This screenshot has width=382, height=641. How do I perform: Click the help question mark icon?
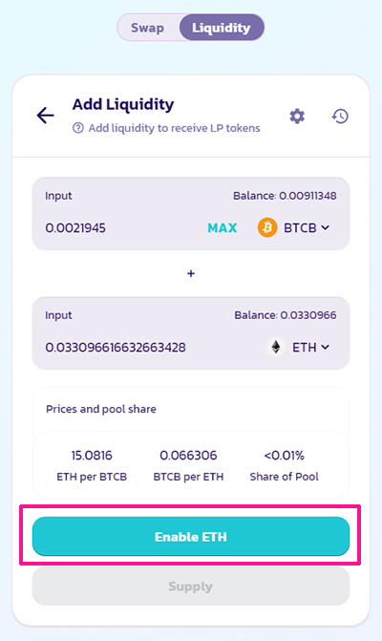(78, 128)
